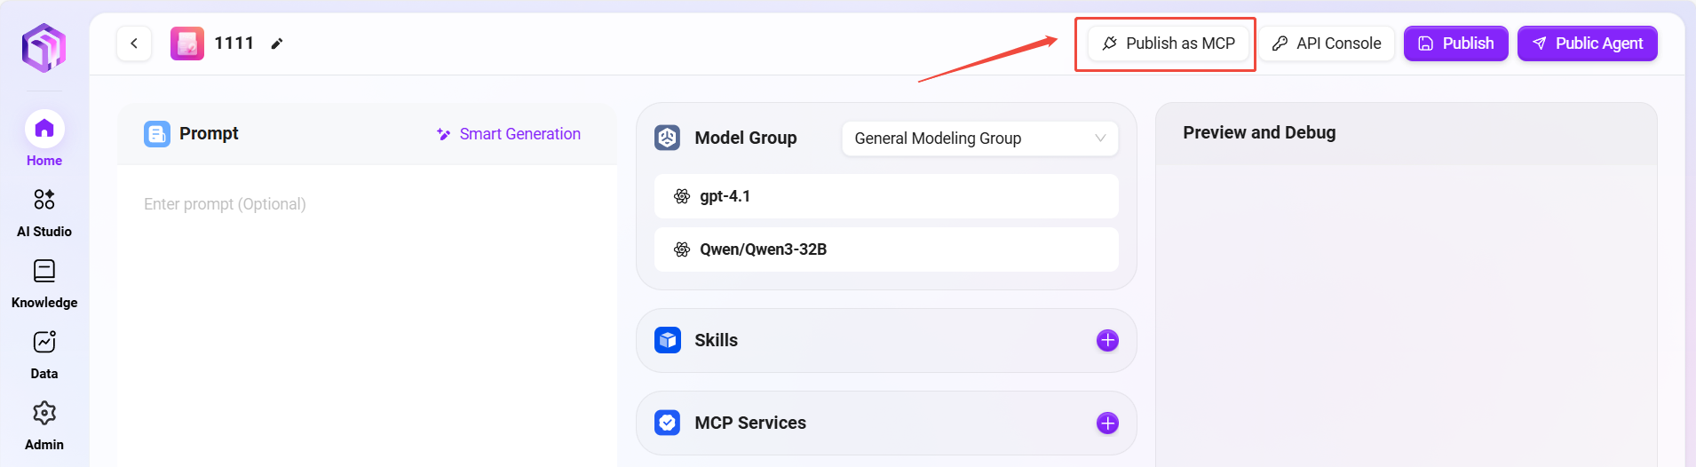Open Knowledge section in sidebar
The height and width of the screenshot is (467, 1696).
pyautogui.click(x=44, y=281)
